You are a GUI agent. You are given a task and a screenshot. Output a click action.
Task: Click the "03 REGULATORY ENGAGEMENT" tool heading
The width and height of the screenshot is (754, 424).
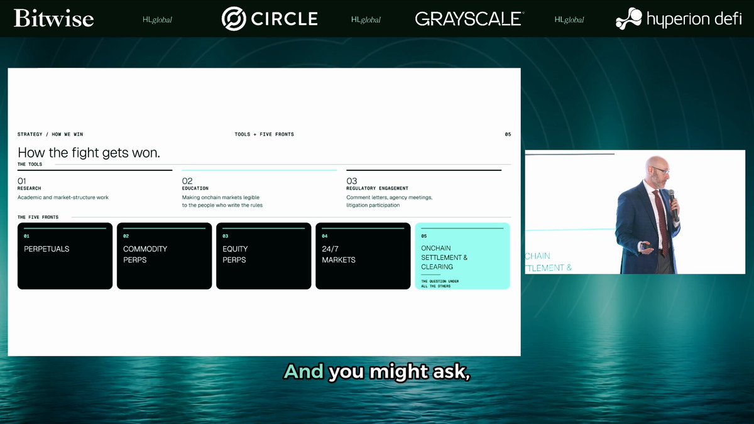pyautogui.click(x=377, y=184)
